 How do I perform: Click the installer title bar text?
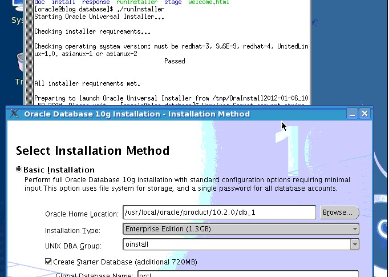tap(137, 114)
